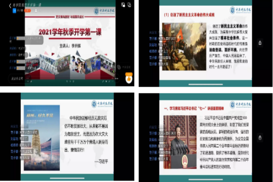Open the host's blue avatar badge
This screenshot has height=182, width=273.
[14, 11]
